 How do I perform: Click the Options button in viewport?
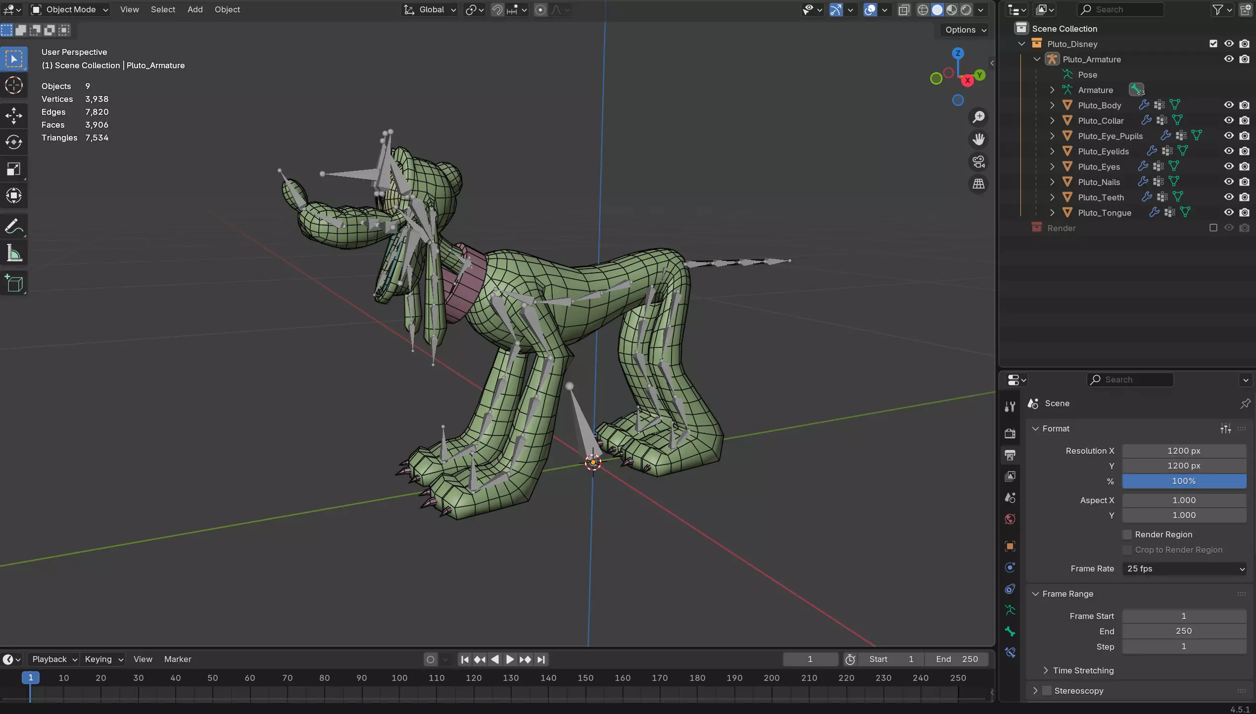965,30
